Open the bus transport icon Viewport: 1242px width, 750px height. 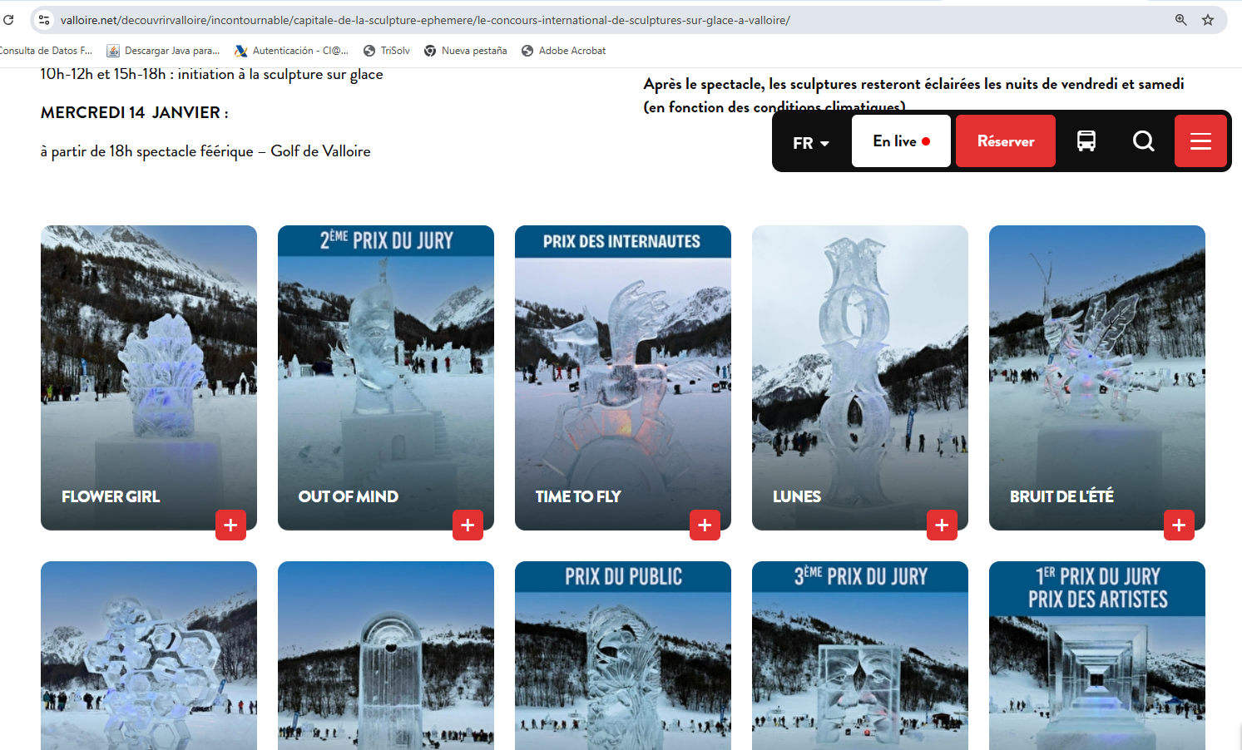(1086, 141)
